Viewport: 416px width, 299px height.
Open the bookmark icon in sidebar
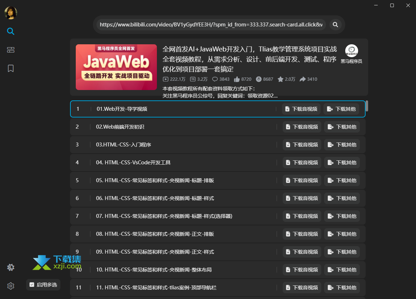coord(11,68)
